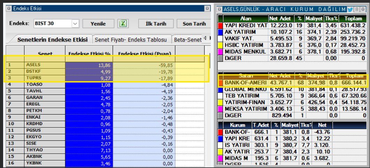Image resolution: width=370 pixels, height=168 pixels.
Task: Choose the Son Tarih button
Action: click(x=194, y=24)
